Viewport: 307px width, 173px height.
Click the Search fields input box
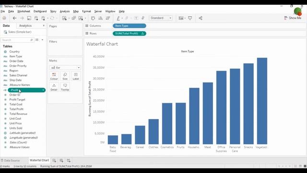(17, 40)
